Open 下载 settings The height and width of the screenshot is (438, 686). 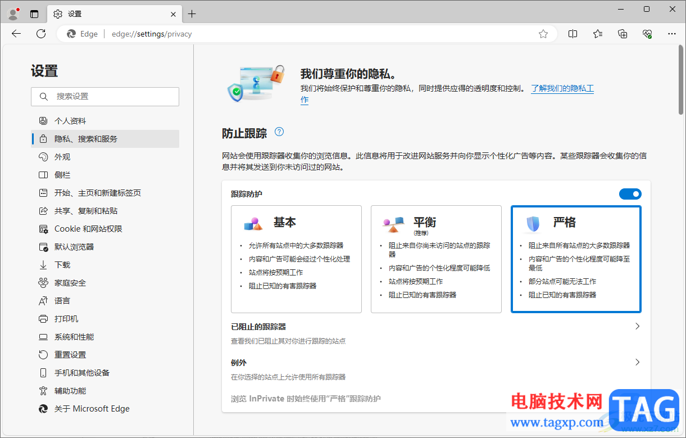(x=105, y=265)
